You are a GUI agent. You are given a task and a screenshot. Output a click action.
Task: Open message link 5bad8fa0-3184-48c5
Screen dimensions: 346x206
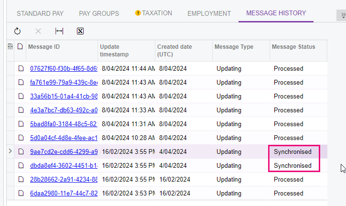click(63, 124)
